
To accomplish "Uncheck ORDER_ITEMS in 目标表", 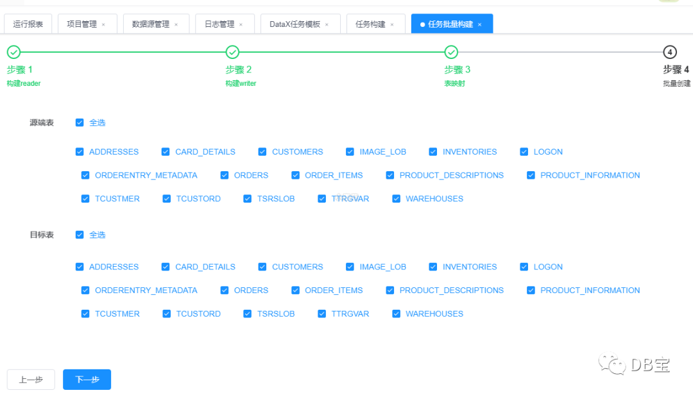I will [295, 290].
